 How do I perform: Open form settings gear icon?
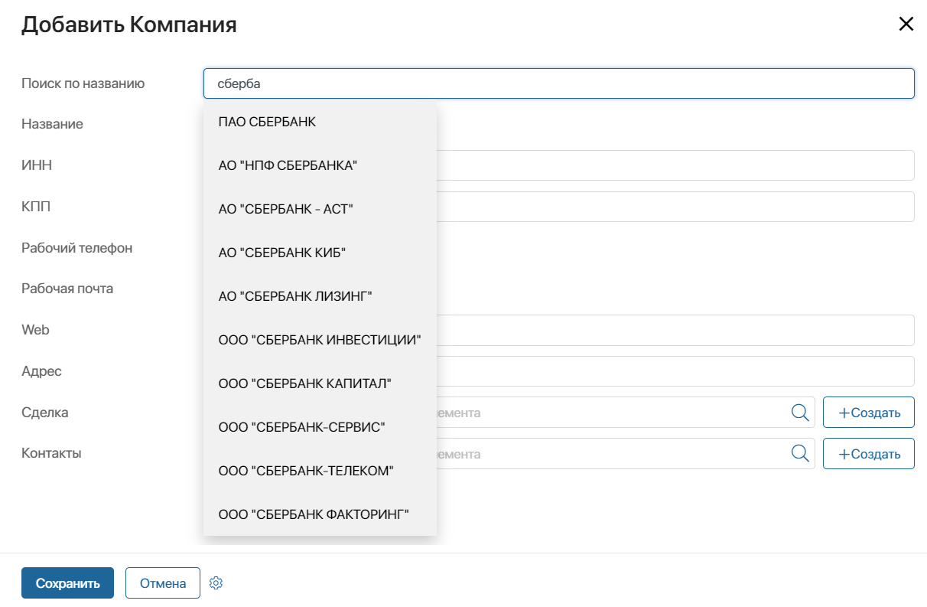pyautogui.click(x=216, y=583)
